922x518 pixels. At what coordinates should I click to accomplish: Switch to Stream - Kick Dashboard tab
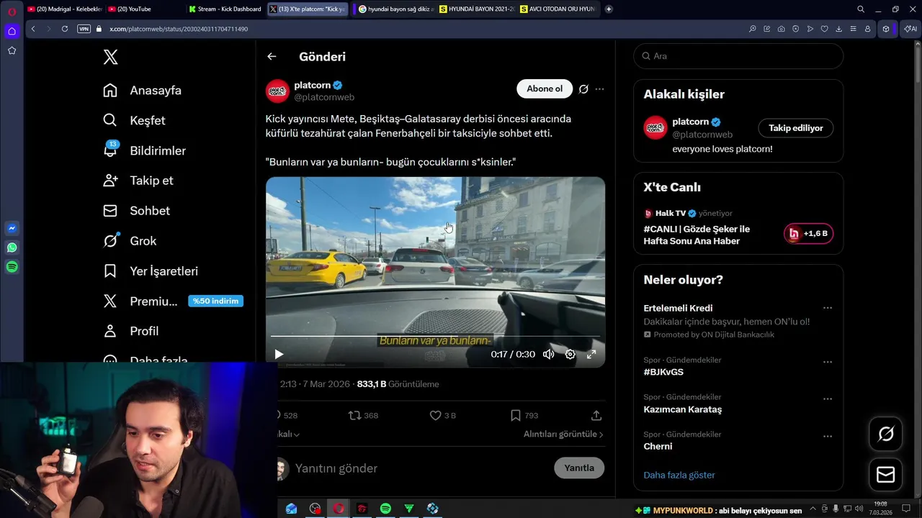tap(225, 9)
